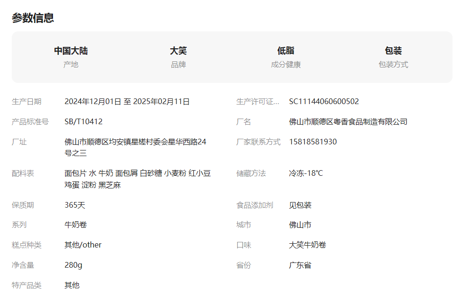Click the manufacturer phone number 15818581930
461x300 pixels.
(x=313, y=142)
